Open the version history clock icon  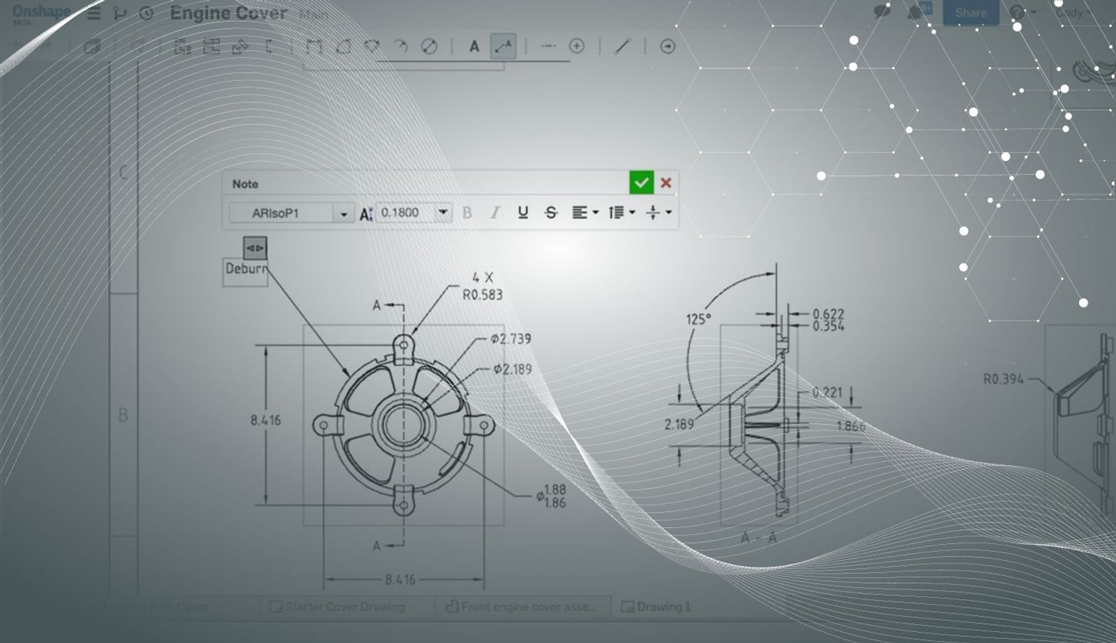[x=146, y=13]
